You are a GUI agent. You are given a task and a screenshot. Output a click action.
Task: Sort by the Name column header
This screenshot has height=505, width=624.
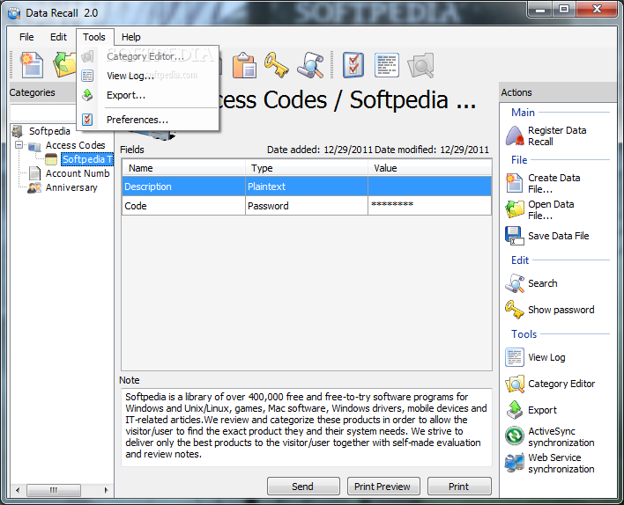(x=183, y=168)
